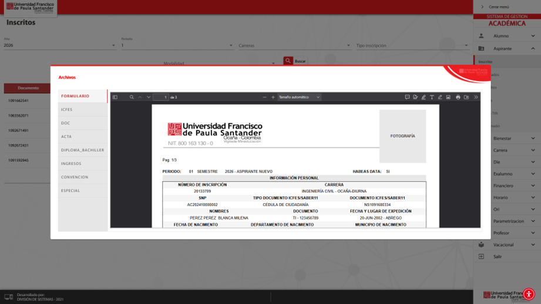
Task: Zoom in the PDF with plus icon
Action: (273, 97)
